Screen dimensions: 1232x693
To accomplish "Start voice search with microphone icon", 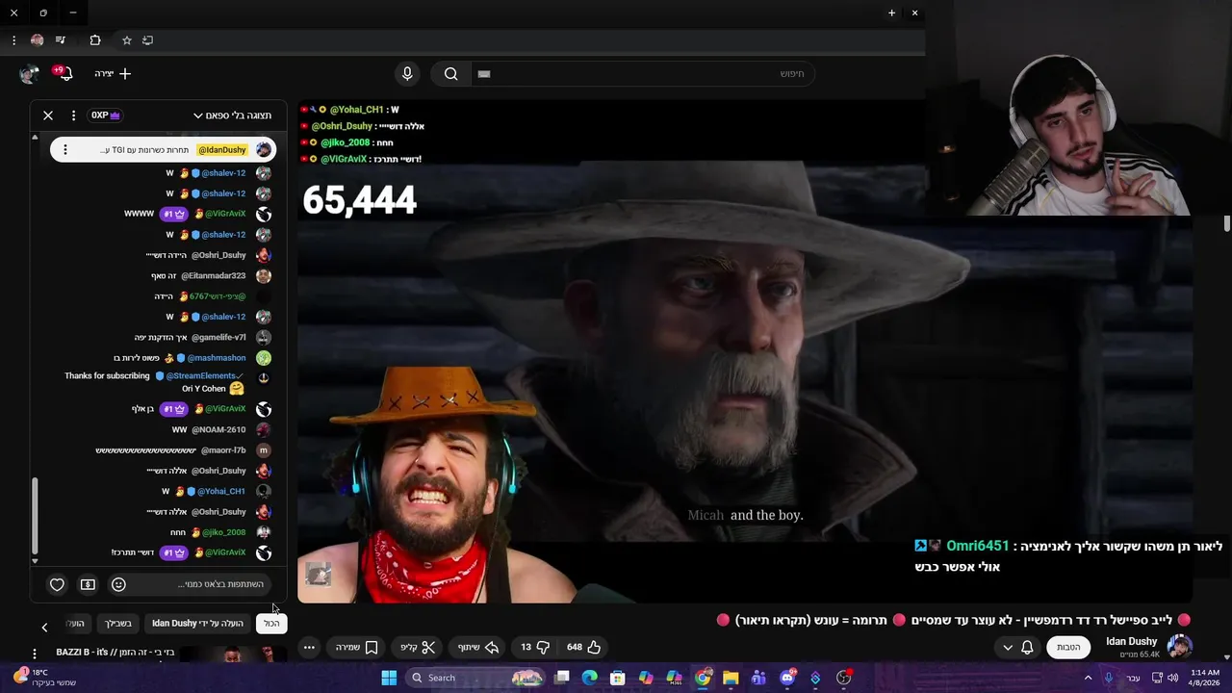I will pyautogui.click(x=407, y=73).
